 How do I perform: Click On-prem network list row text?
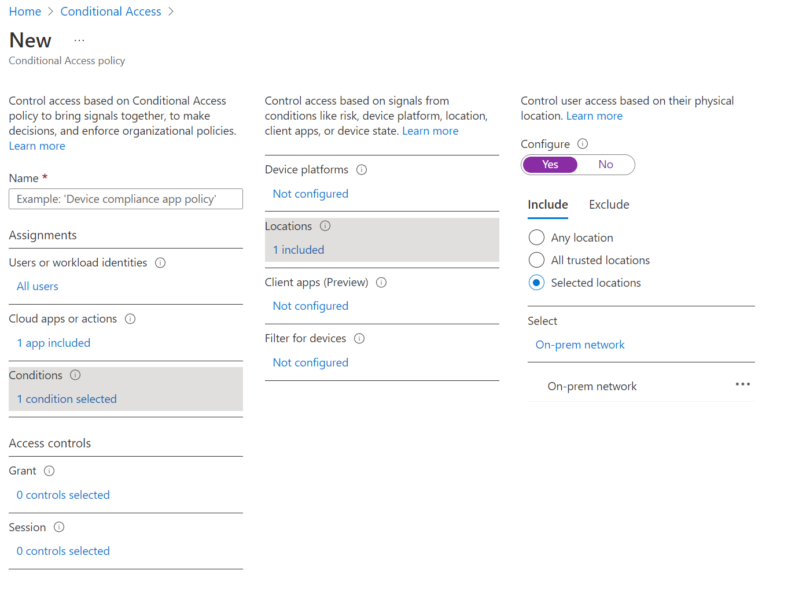592,387
